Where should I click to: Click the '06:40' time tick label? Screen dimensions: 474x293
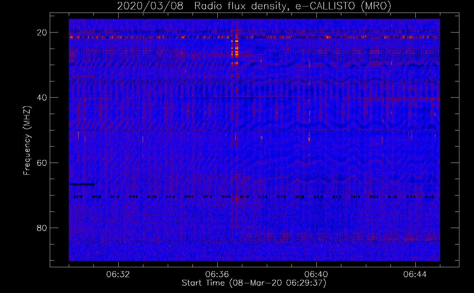coord(316,275)
